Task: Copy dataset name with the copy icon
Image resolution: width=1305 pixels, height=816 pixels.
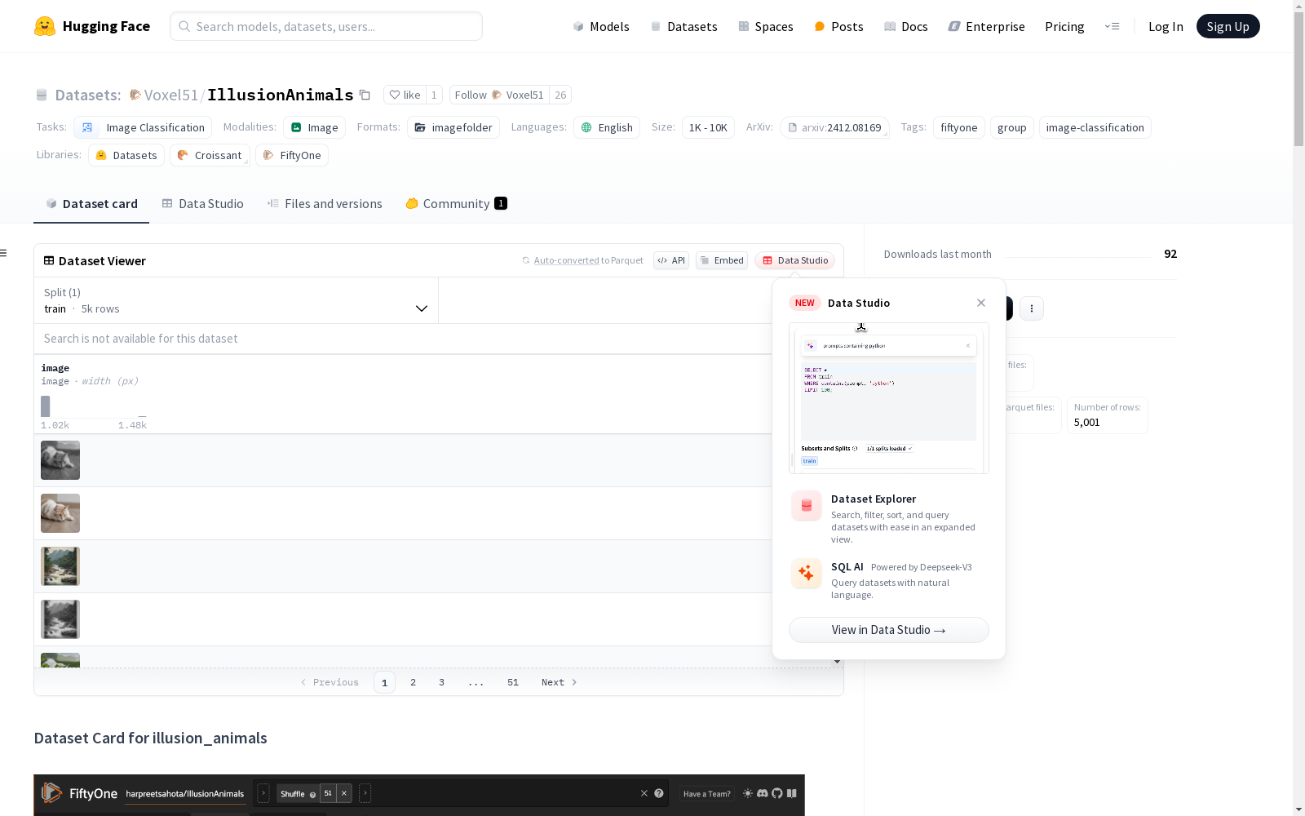Action: click(x=365, y=95)
